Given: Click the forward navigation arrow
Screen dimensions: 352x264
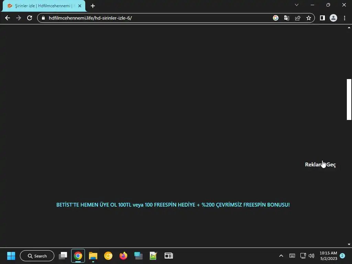Looking at the screenshot, I should tap(19, 18).
